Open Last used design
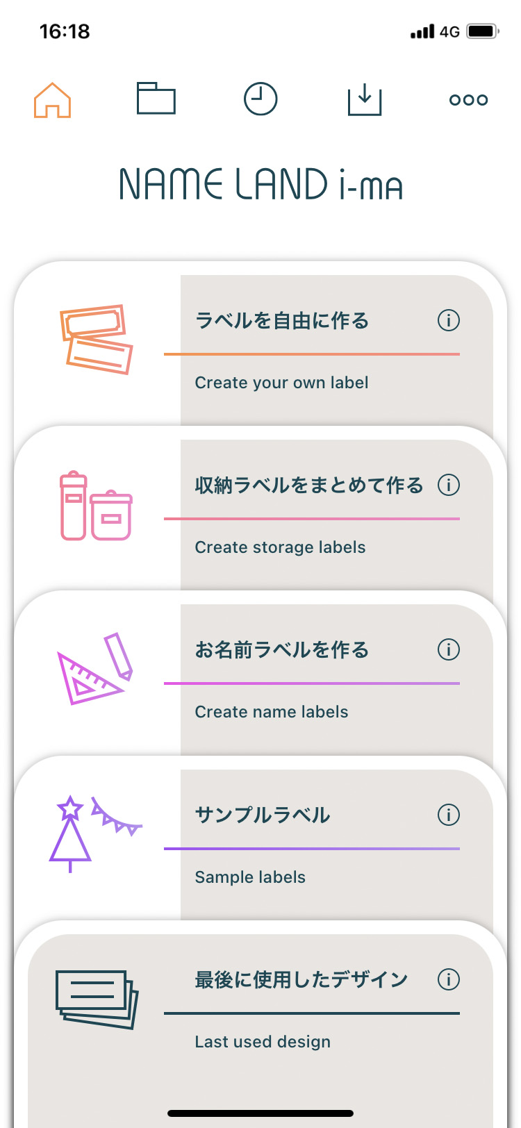 pos(263,1042)
